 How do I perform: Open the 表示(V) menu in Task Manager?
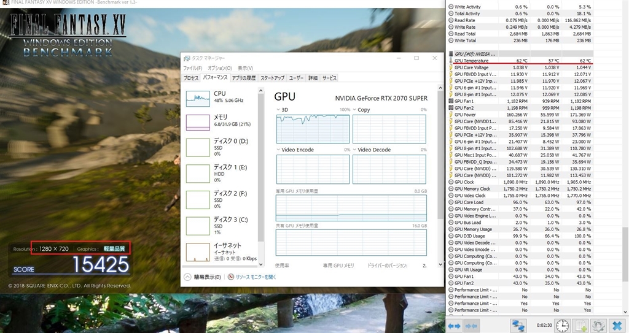point(245,68)
